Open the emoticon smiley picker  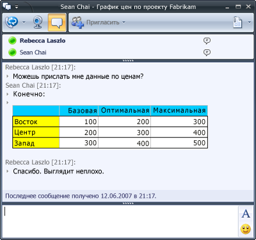[246, 229]
